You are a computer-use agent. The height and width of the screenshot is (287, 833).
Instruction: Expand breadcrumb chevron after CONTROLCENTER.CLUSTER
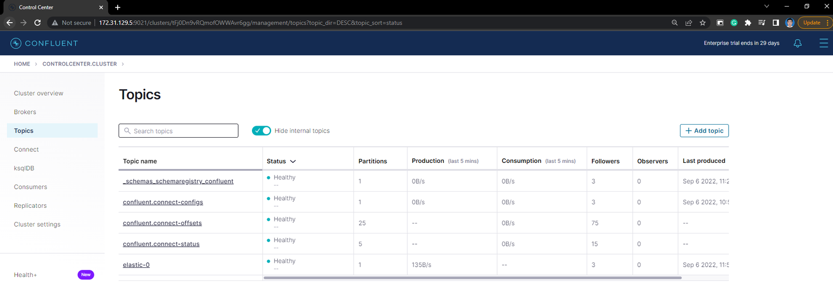pyautogui.click(x=123, y=64)
